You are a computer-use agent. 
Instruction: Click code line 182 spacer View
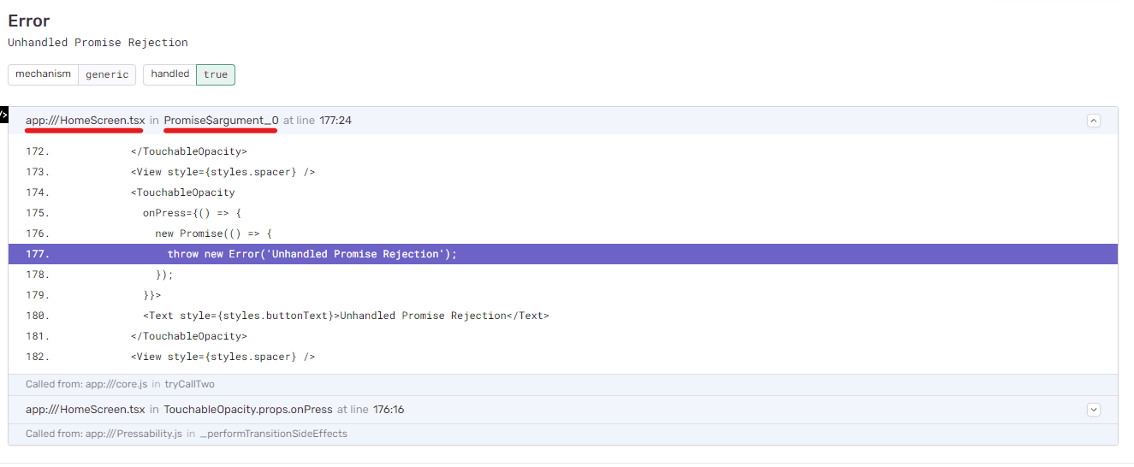pyautogui.click(x=223, y=357)
